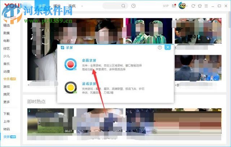Click the yellow game recording icon
The height and width of the screenshot is (147, 231).
tap(71, 88)
